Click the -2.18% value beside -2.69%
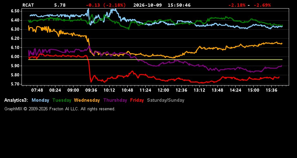Viewport: 297px width, 158px height. pos(237,5)
